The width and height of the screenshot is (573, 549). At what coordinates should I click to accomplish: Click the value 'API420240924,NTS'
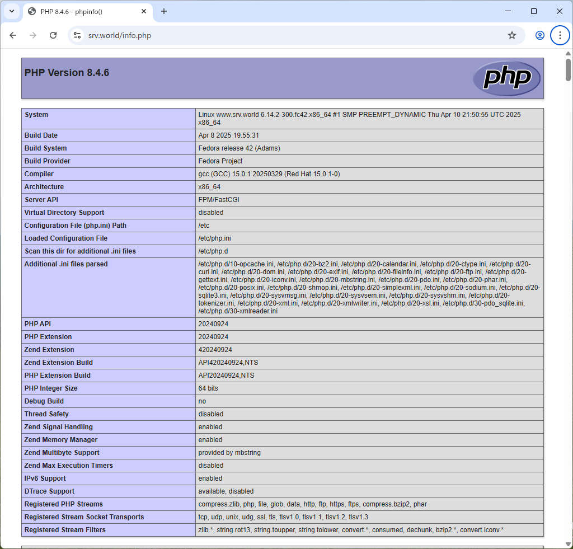pos(228,363)
